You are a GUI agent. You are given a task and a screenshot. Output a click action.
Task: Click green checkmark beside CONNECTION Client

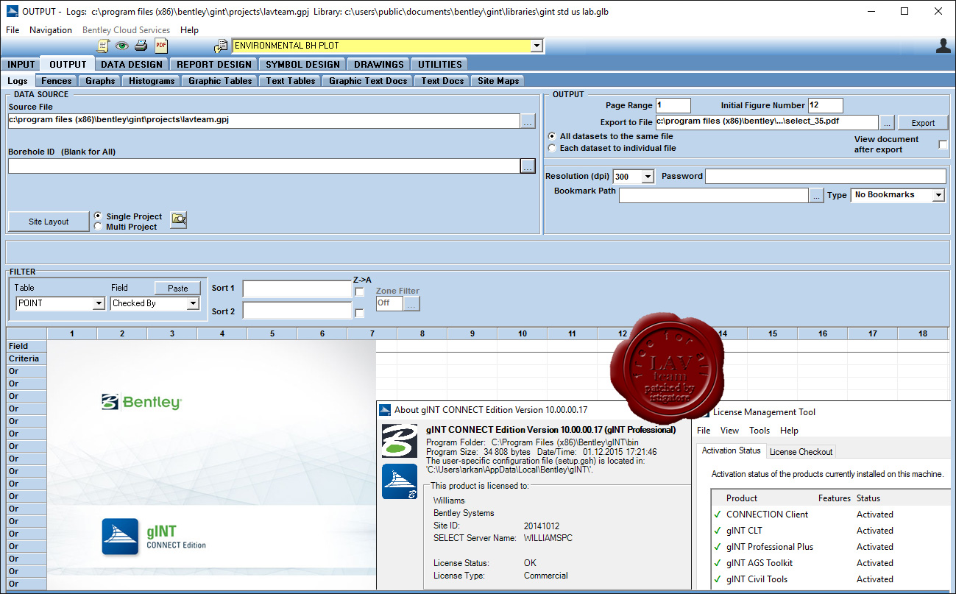coord(718,515)
